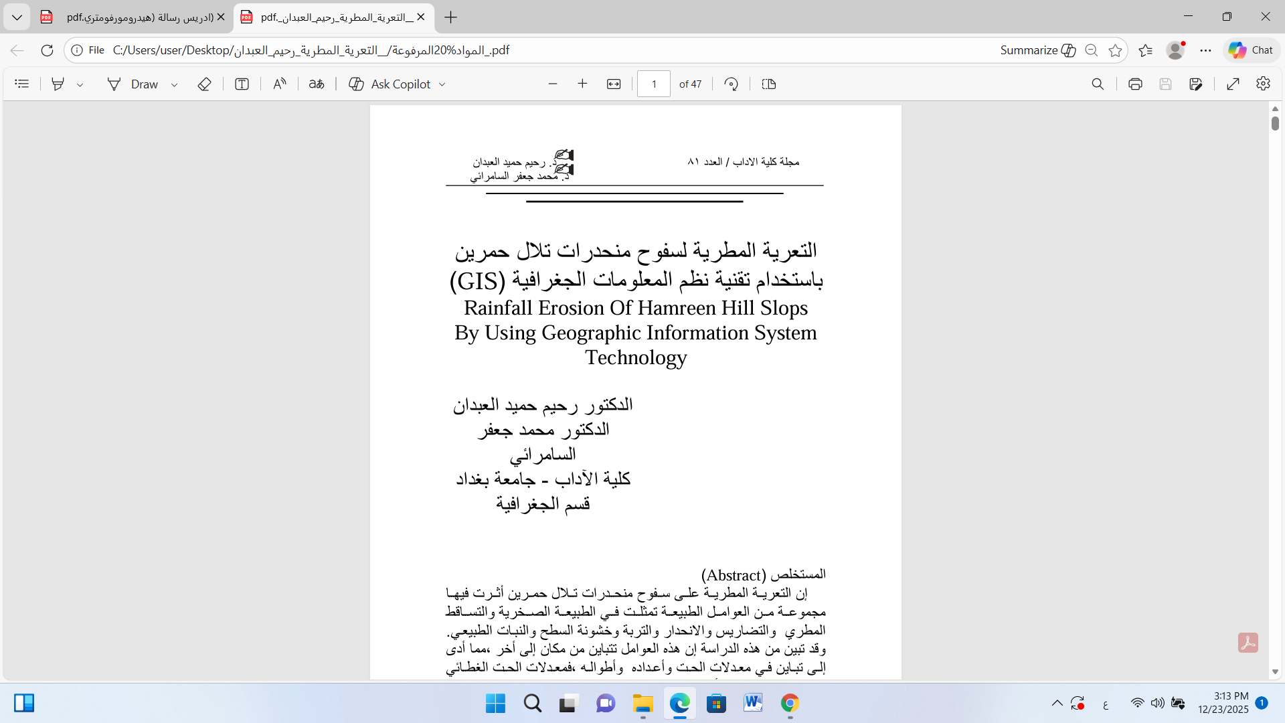Go back to previous page
This screenshot has height=723, width=1285.
pyautogui.click(x=17, y=50)
